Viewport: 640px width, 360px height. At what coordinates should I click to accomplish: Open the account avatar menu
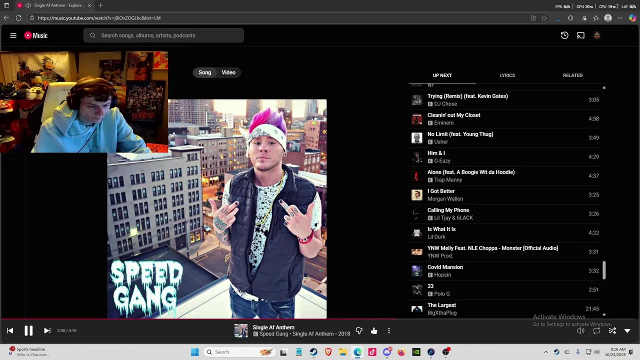pyautogui.click(x=597, y=35)
